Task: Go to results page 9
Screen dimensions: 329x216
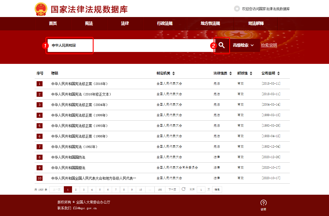Action: [x=132, y=190]
